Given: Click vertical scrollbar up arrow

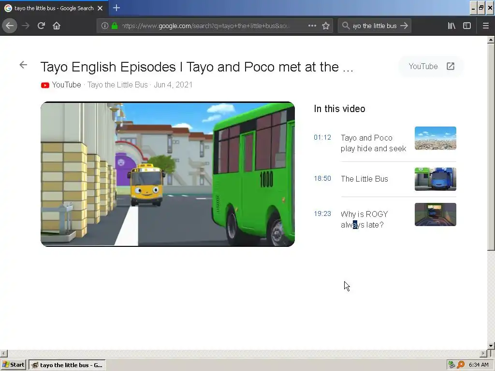Looking at the screenshot, I should [491, 40].
